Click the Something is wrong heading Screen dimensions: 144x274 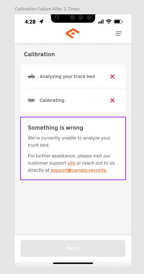(55, 128)
